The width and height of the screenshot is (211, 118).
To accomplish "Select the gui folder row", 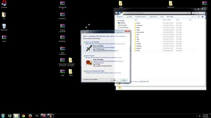I will click(166, 37).
